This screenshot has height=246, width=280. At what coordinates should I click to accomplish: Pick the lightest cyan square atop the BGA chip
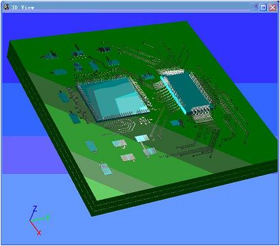(129, 103)
